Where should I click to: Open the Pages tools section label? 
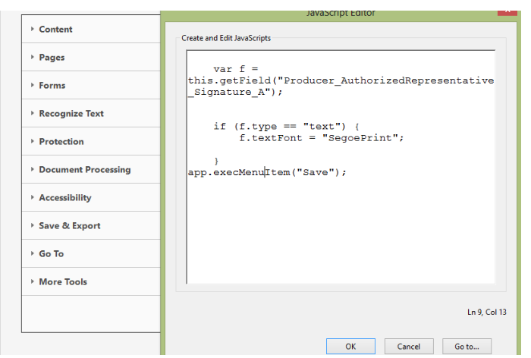point(52,58)
